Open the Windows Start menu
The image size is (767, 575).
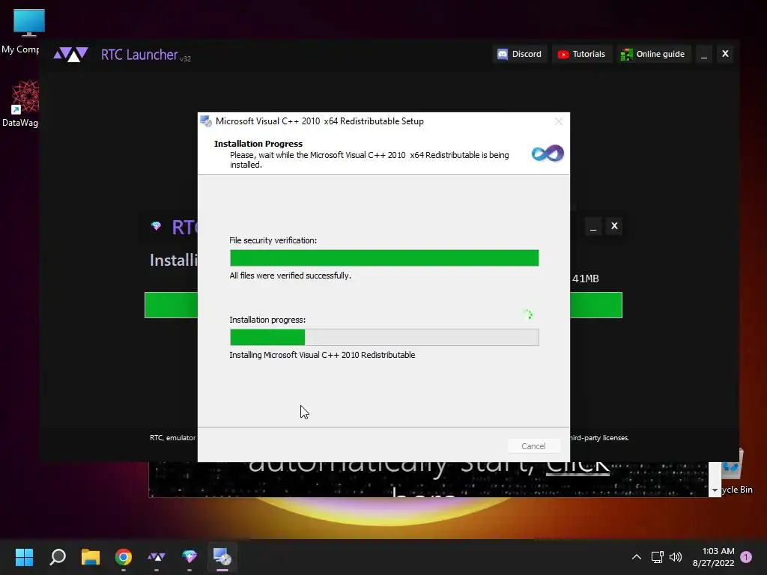point(24,556)
